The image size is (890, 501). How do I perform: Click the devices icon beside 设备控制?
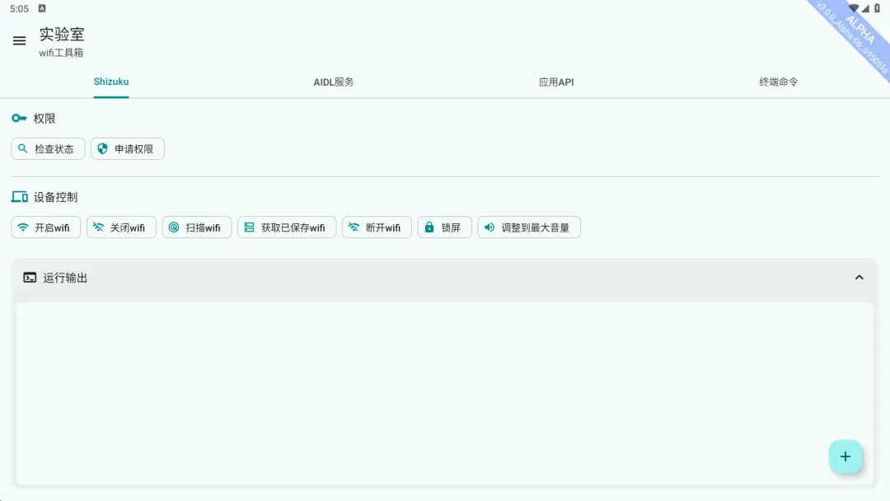coord(19,197)
